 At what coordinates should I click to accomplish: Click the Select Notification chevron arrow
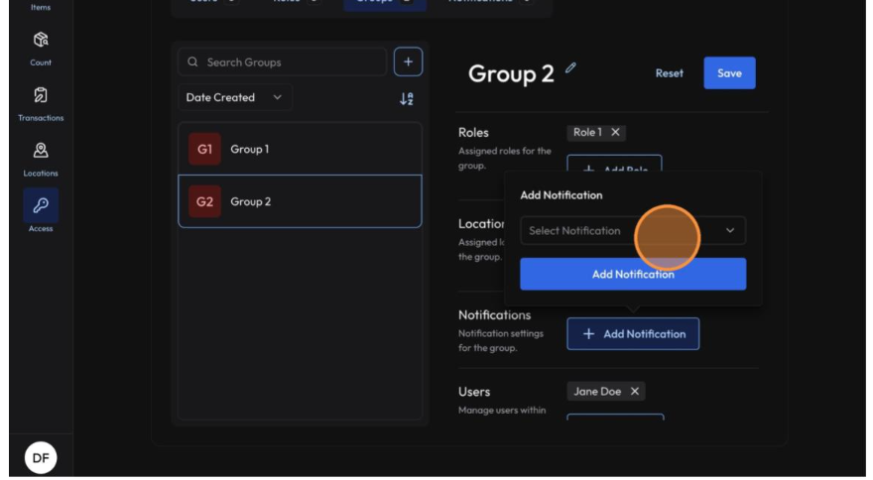(x=730, y=230)
